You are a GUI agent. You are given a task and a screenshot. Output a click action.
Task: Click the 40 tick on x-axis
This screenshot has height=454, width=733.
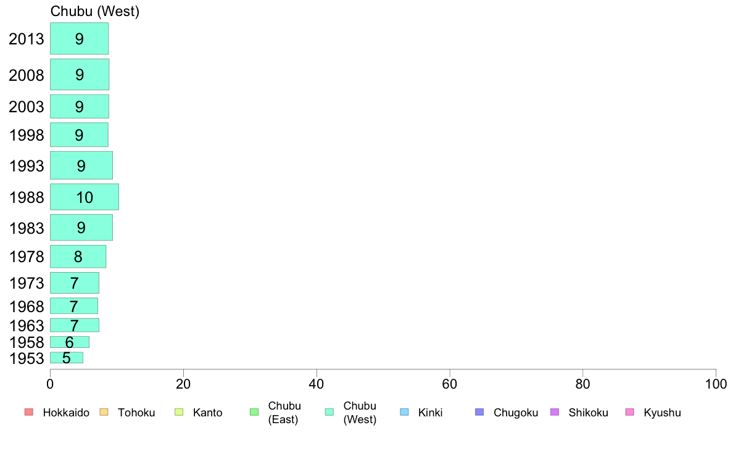317,384
